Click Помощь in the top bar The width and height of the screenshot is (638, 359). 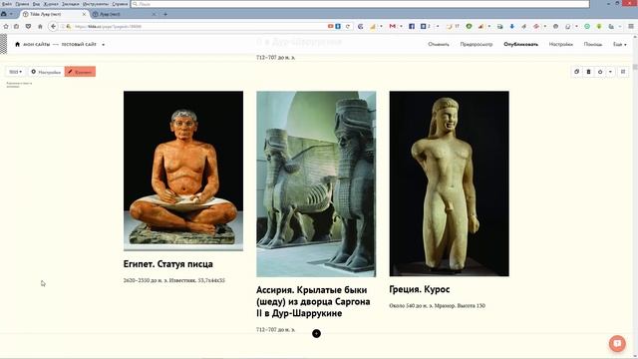(593, 44)
